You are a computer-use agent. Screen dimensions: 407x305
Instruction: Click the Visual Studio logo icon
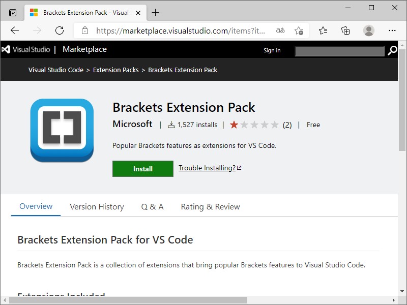point(7,49)
